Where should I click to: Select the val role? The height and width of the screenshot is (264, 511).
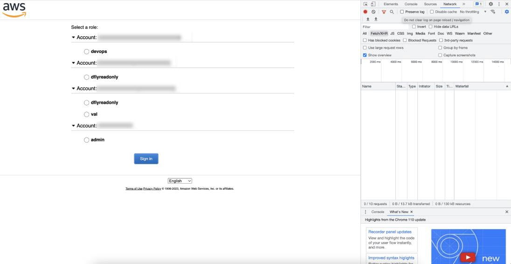pos(86,114)
